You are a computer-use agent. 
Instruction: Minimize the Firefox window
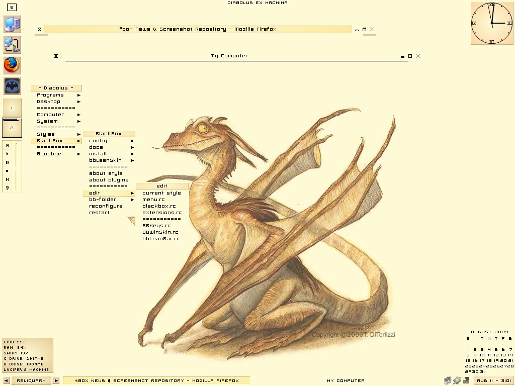click(357, 30)
